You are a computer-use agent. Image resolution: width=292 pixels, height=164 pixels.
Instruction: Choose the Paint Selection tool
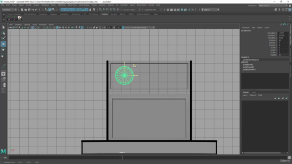pyautogui.click(x=3, y=38)
